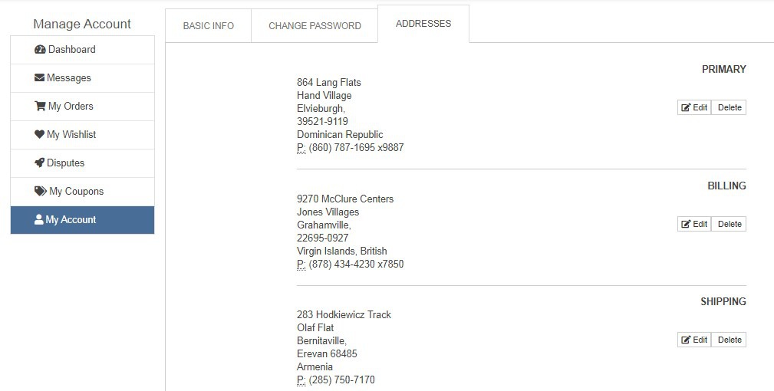Viewport: 774px width, 391px height.
Task: Switch to the Basic Info tab
Action: (208, 26)
